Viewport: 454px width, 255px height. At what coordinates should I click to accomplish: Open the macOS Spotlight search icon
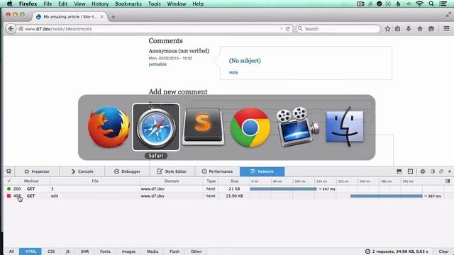pyautogui.click(x=431, y=4)
